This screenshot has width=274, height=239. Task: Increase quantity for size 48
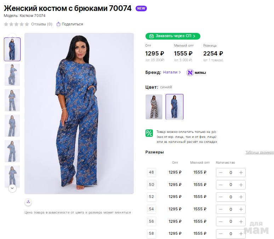click(x=241, y=173)
